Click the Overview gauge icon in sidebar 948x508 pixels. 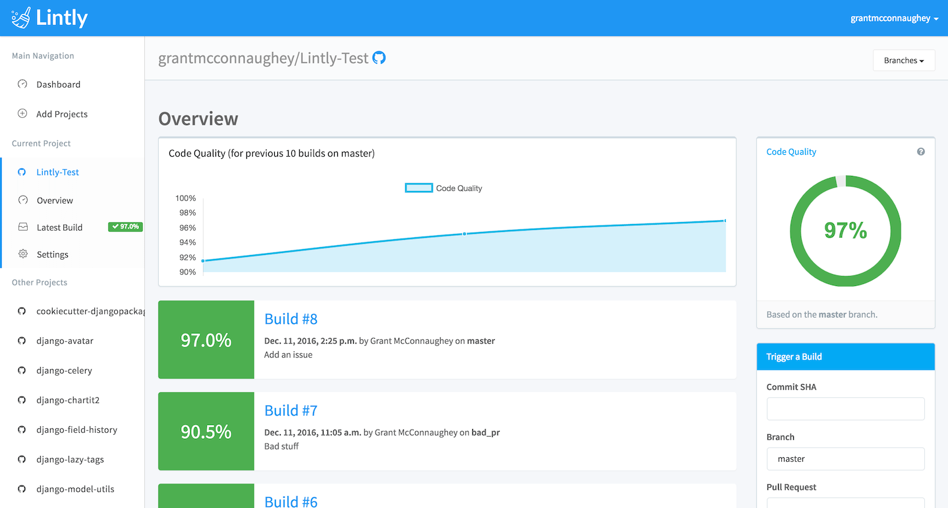pyautogui.click(x=23, y=200)
